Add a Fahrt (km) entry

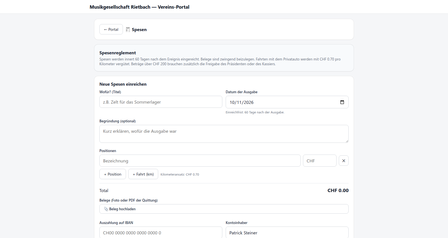click(143, 174)
